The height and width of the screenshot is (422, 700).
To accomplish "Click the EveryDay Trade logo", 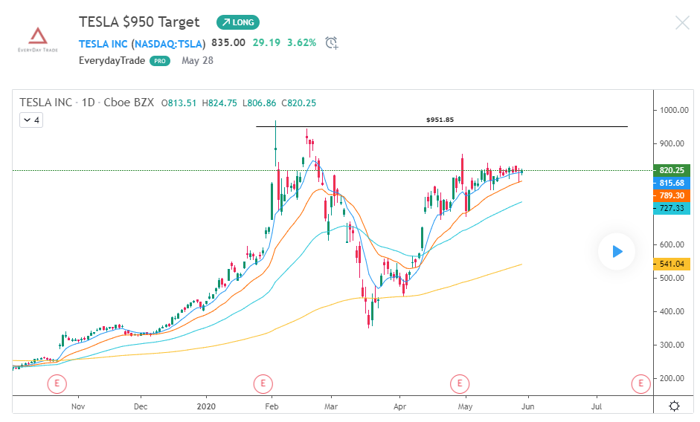I will (37, 40).
